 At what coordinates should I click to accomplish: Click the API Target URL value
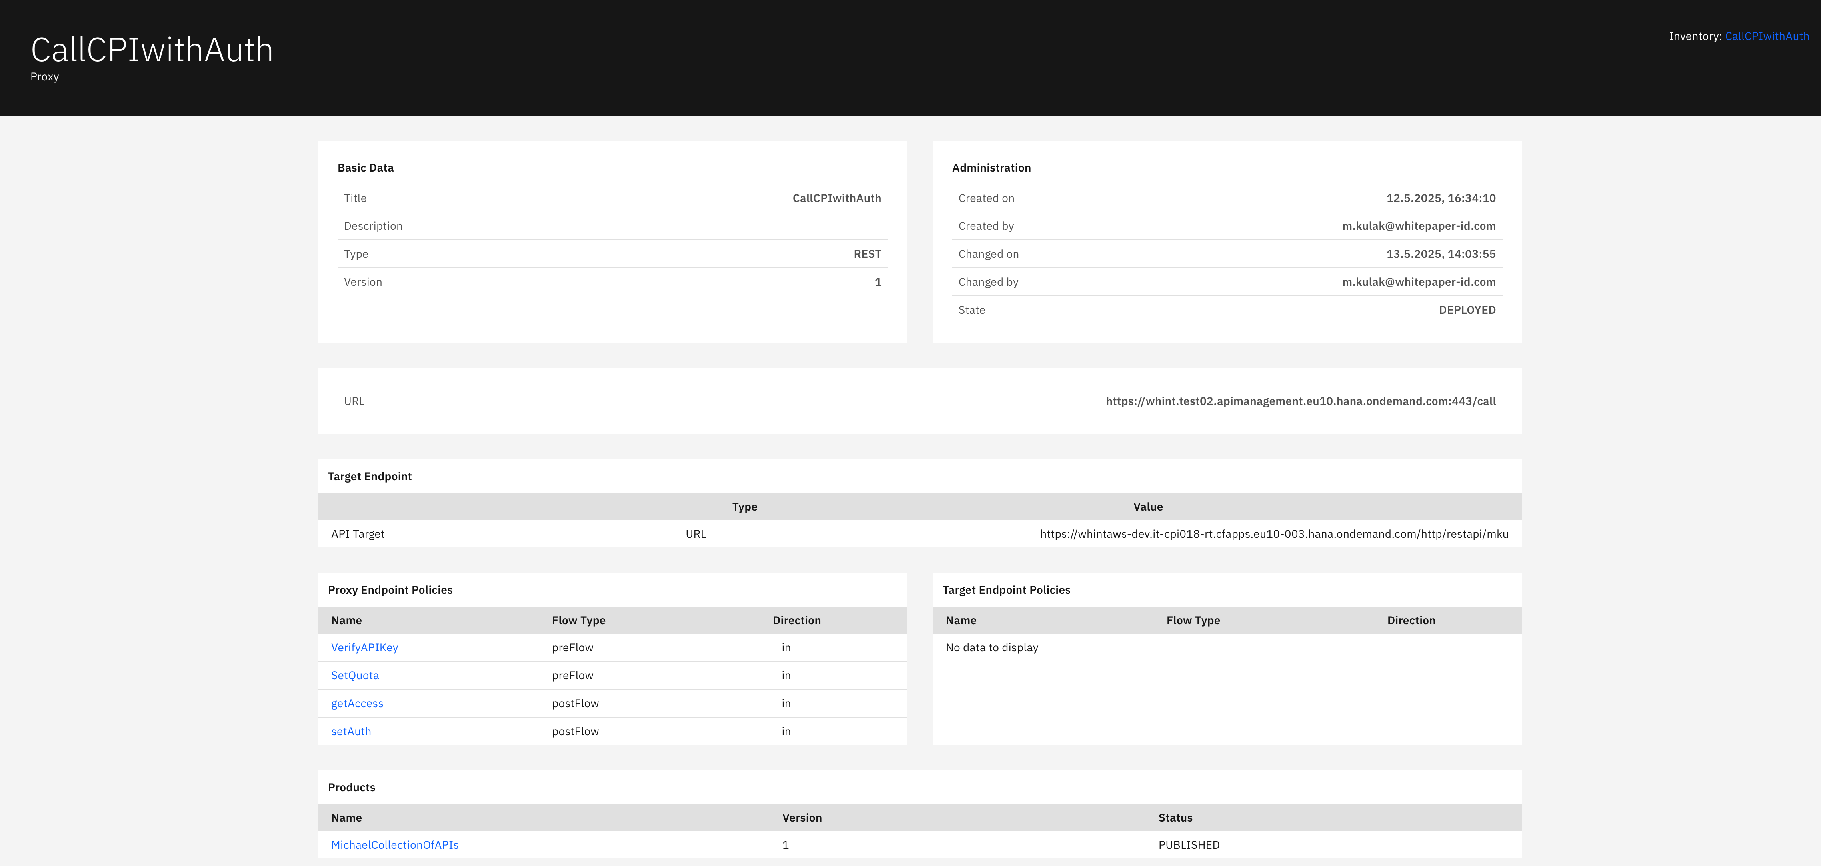[x=1273, y=534]
